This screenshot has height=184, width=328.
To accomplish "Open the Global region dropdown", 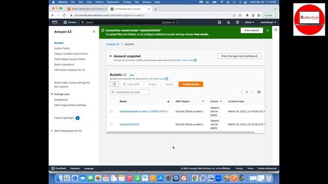I will point(250,22).
